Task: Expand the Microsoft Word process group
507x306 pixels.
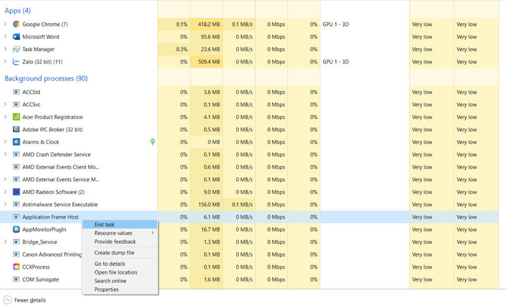Action: (5, 37)
